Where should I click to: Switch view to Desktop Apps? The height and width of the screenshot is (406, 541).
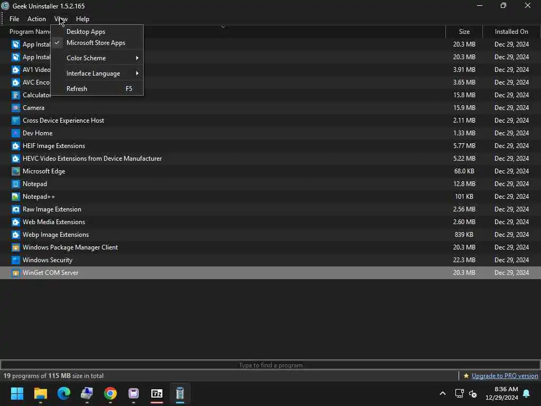coord(96,31)
